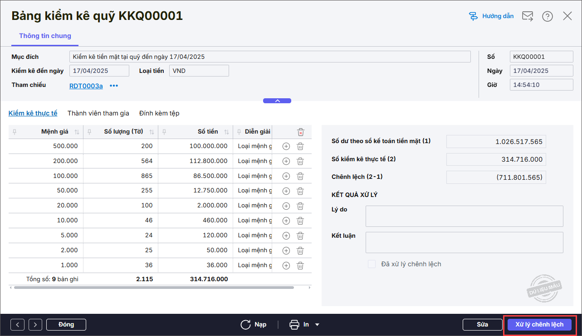Delete all rows via header trash icon
This screenshot has width=582, height=336.
tap(300, 132)
